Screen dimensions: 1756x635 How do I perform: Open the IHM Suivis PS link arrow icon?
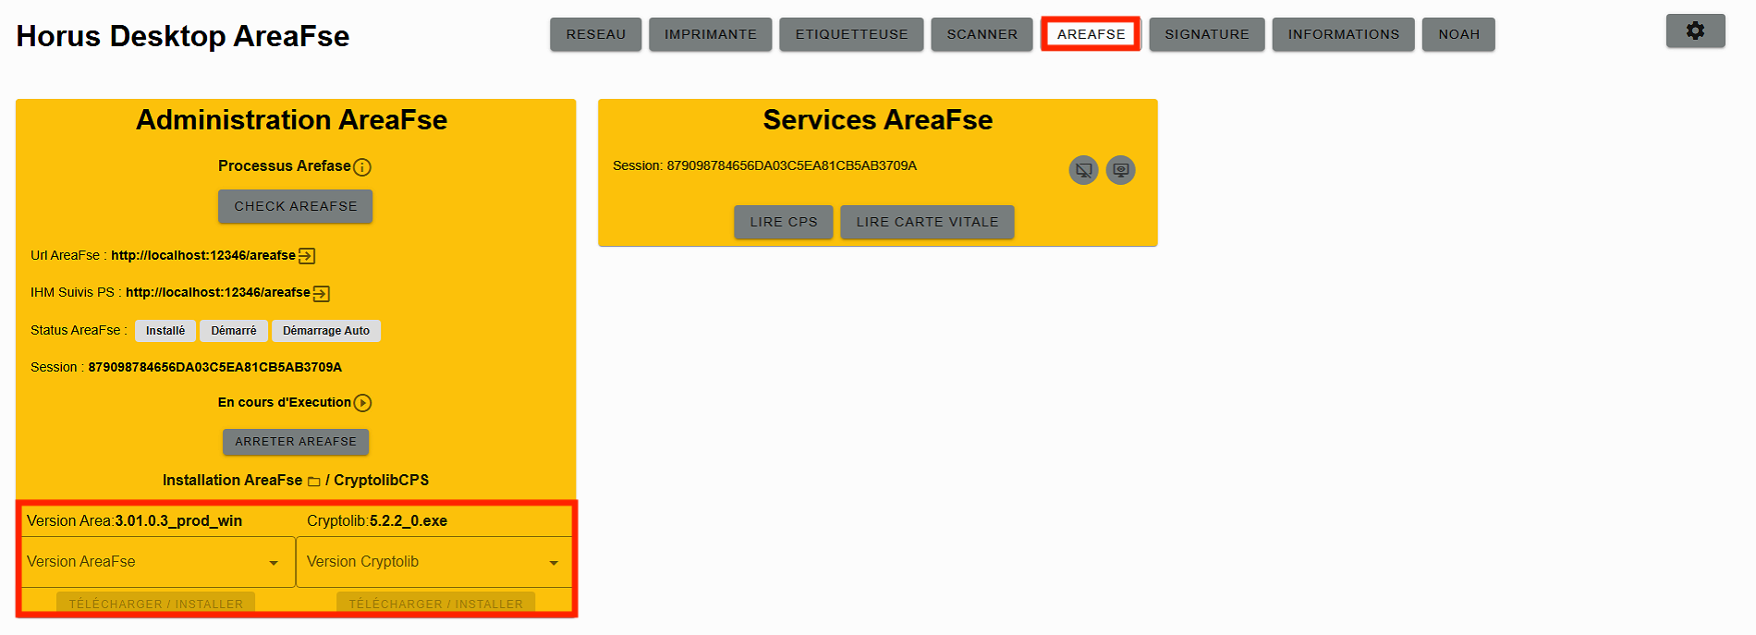(322, 294)
